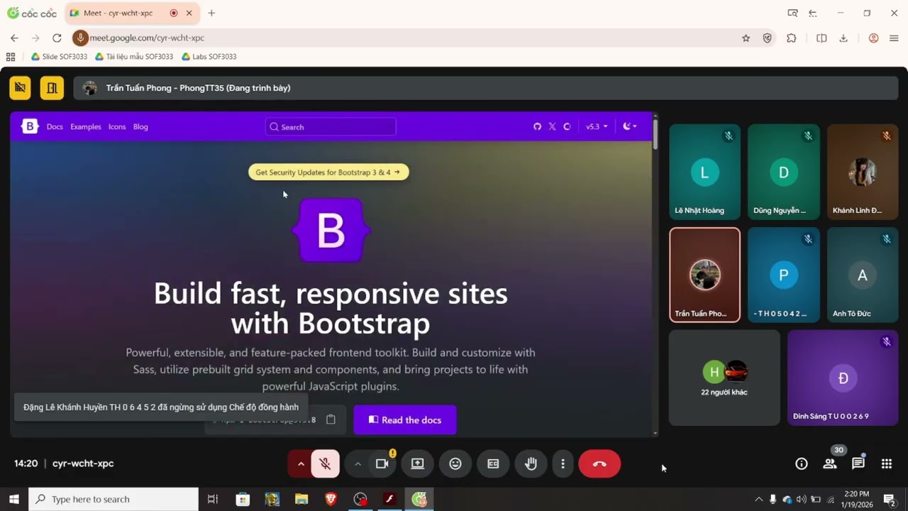Show meeting details info panel
Image resolution: width=908 pixels, height=511 pixels.
click(802, 463)
